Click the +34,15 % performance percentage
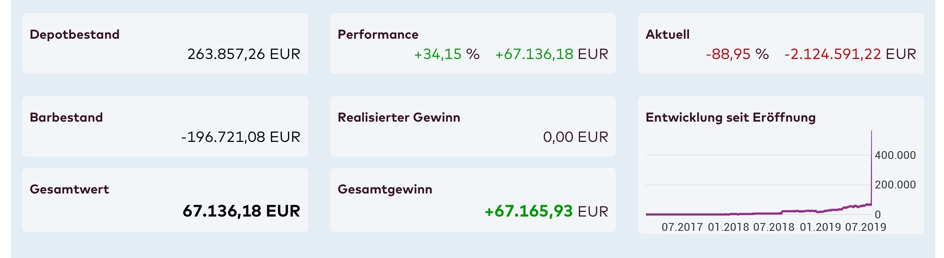Image resolution: width=944 pixels, height=258 pixels. tap(446, 54)
